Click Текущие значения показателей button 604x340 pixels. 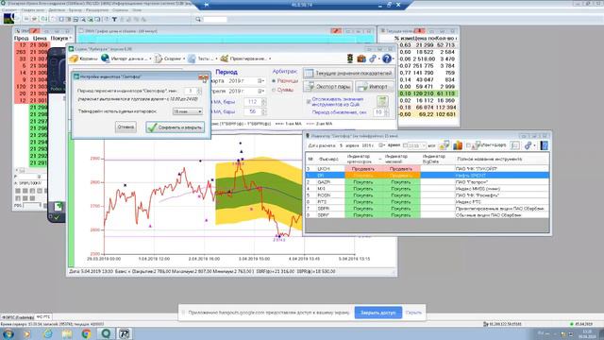click(x=348, y=74)
